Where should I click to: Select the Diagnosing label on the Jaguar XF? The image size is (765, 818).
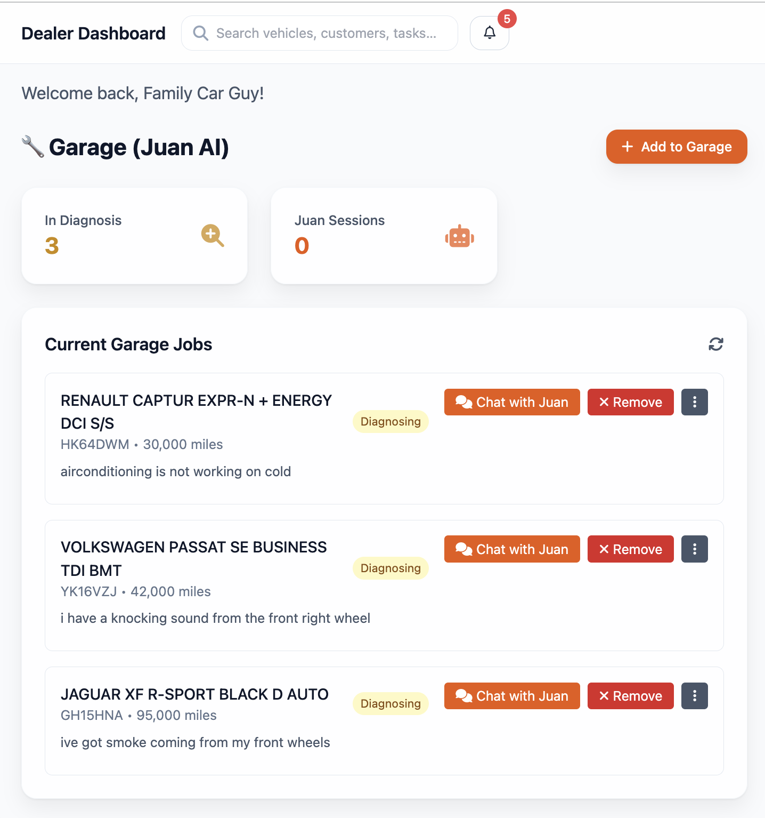pos(390,703)
